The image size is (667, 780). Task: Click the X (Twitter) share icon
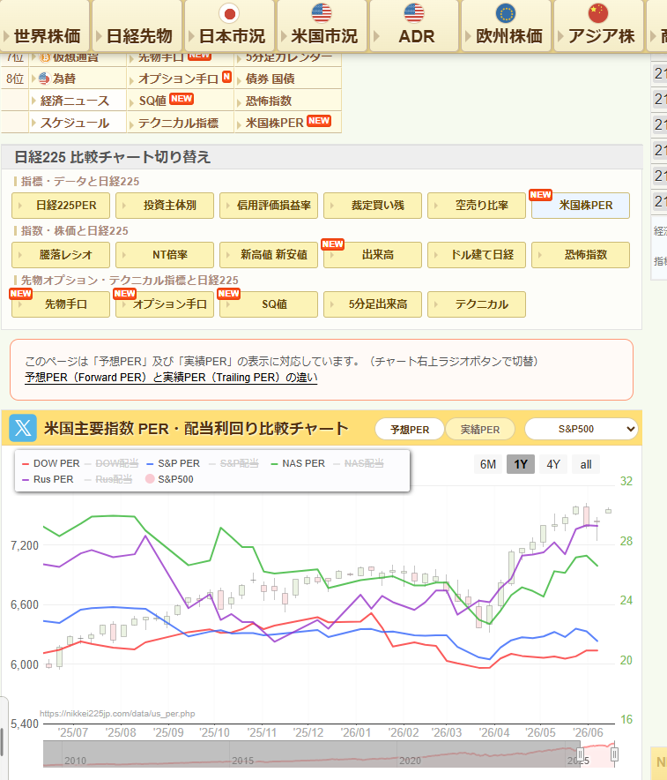pos(23,428)
